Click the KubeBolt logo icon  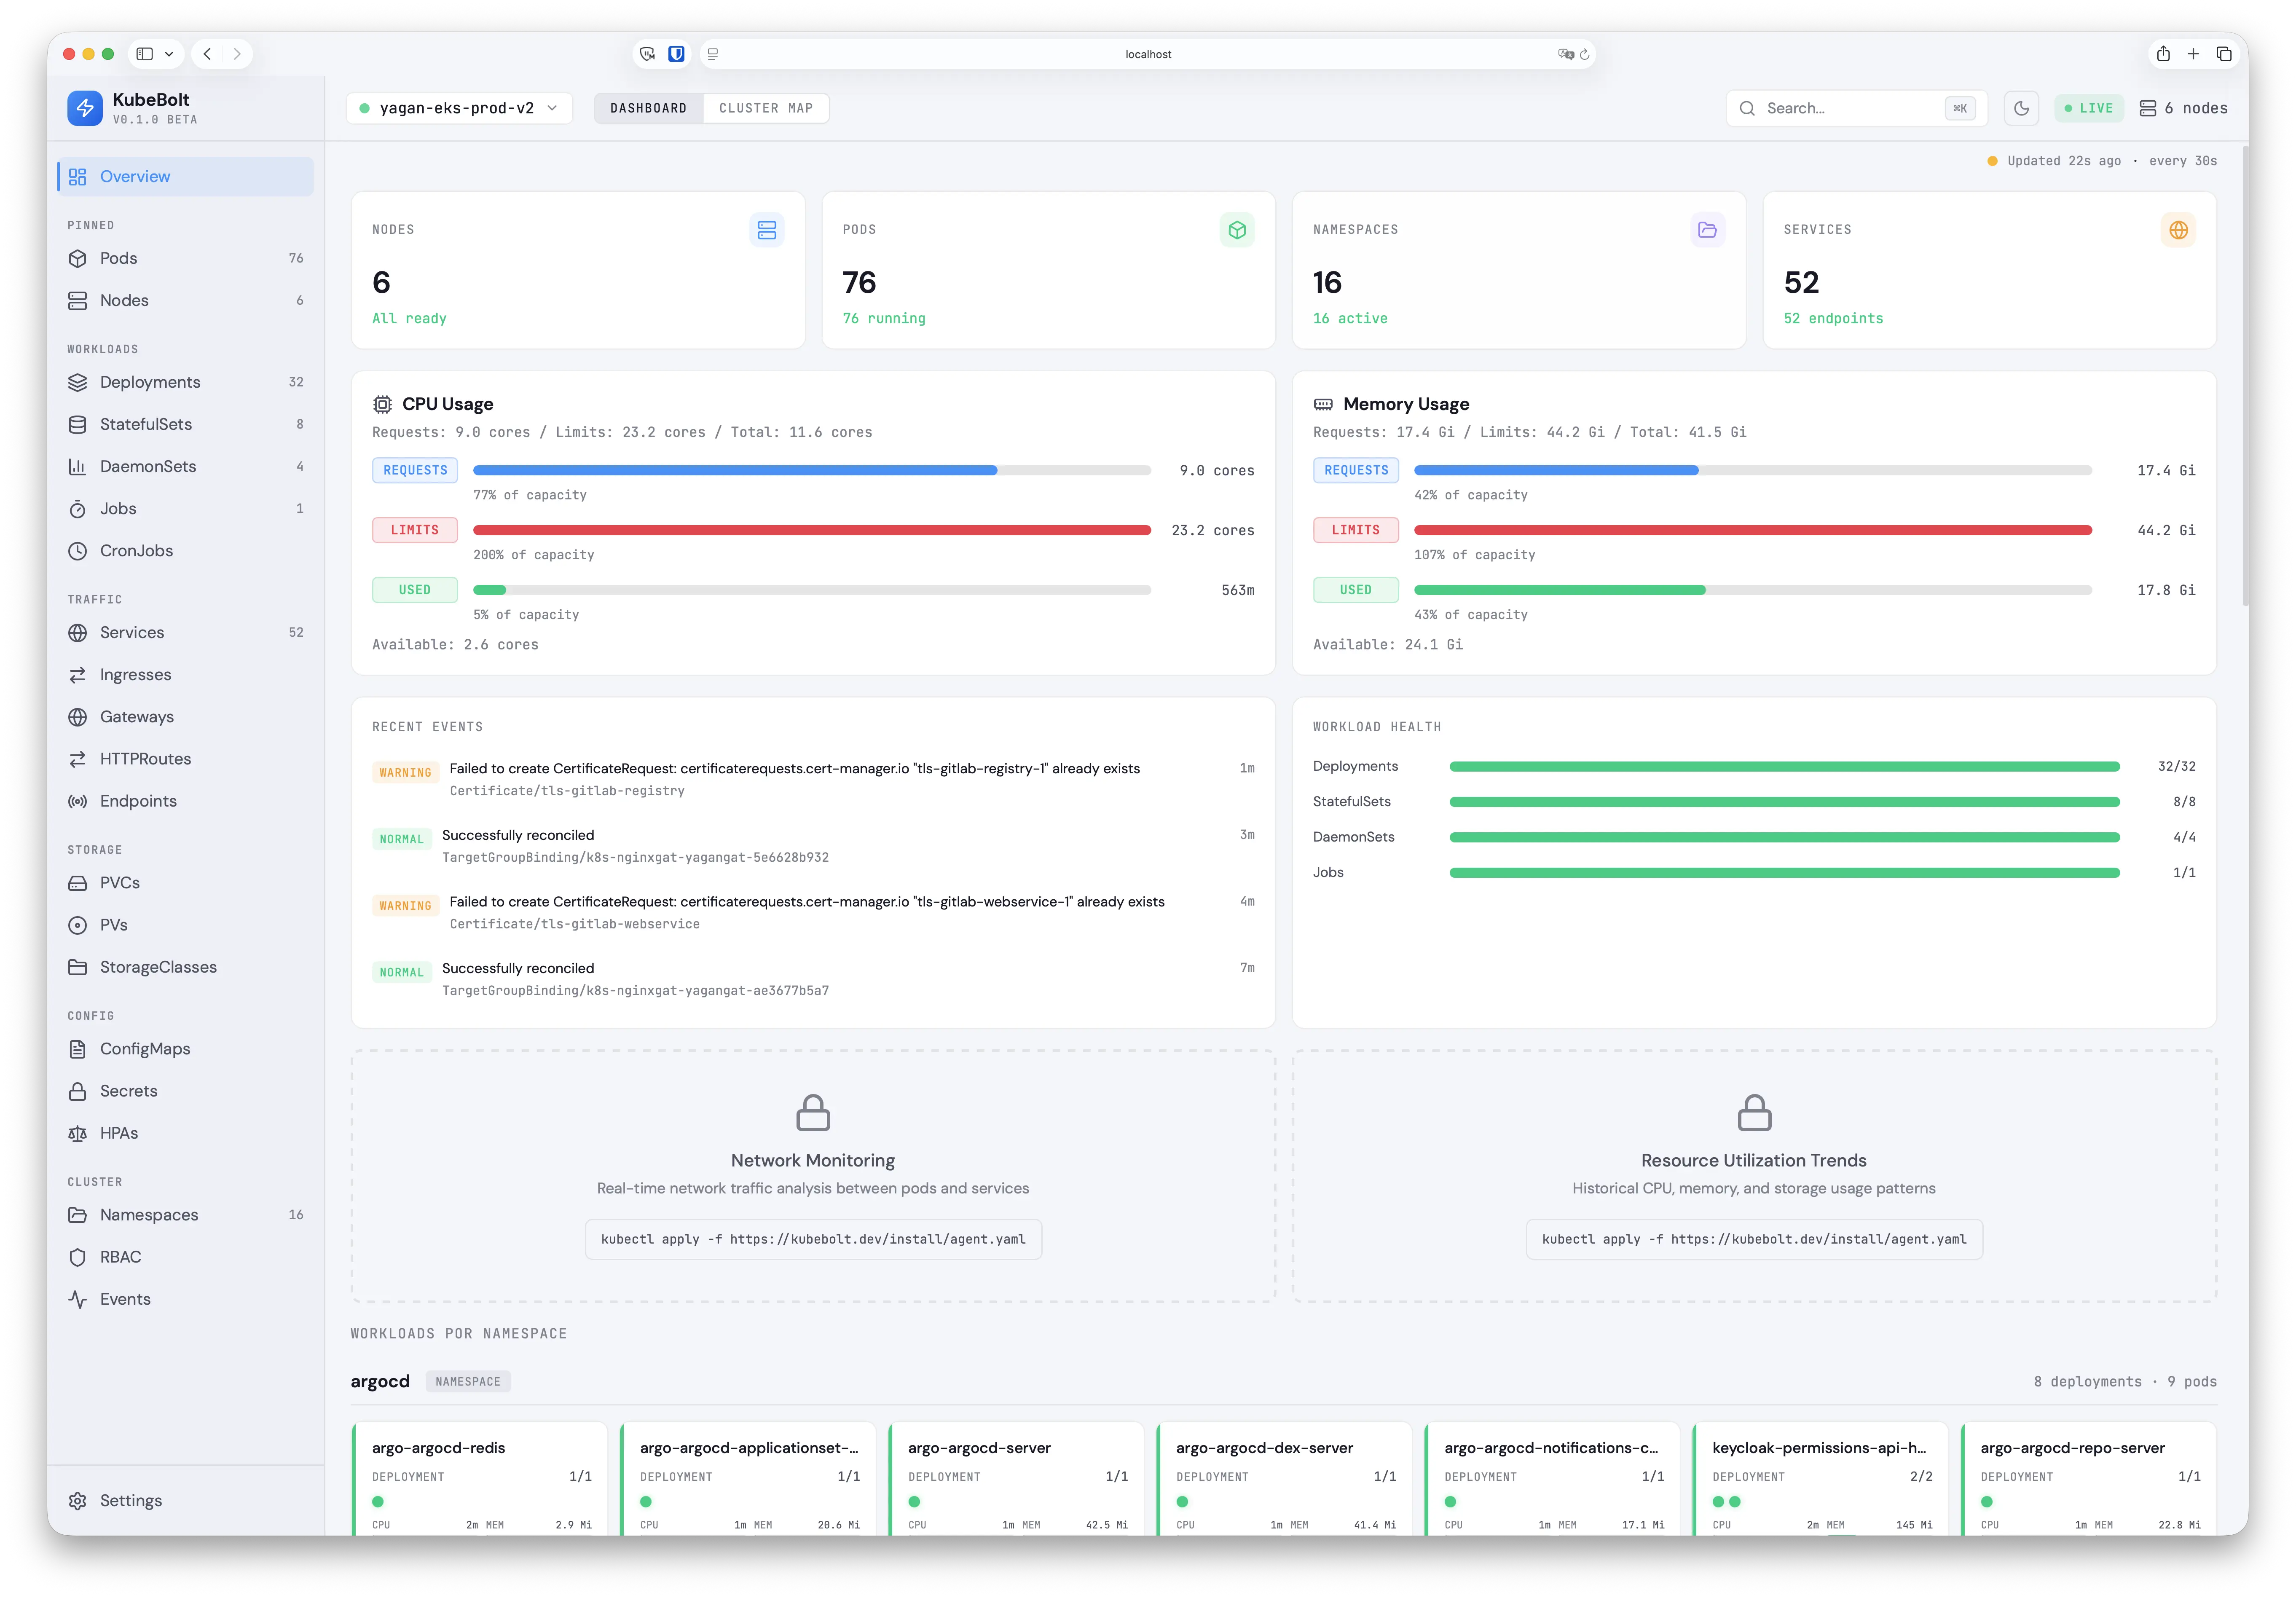point(85,107)
